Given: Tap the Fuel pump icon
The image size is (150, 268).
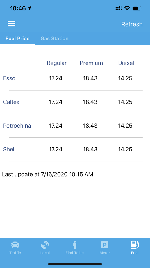Looking at the screenshot, I should (135, 245).
